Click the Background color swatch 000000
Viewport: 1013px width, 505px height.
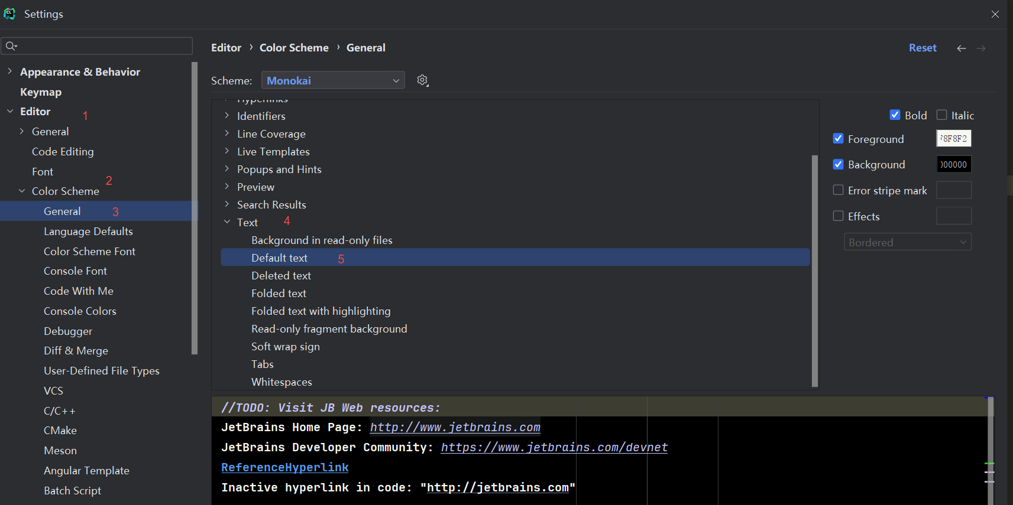(953, 164)
